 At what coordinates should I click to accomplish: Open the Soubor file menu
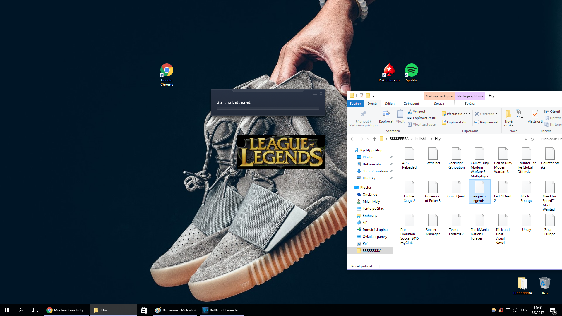point(355,104)
